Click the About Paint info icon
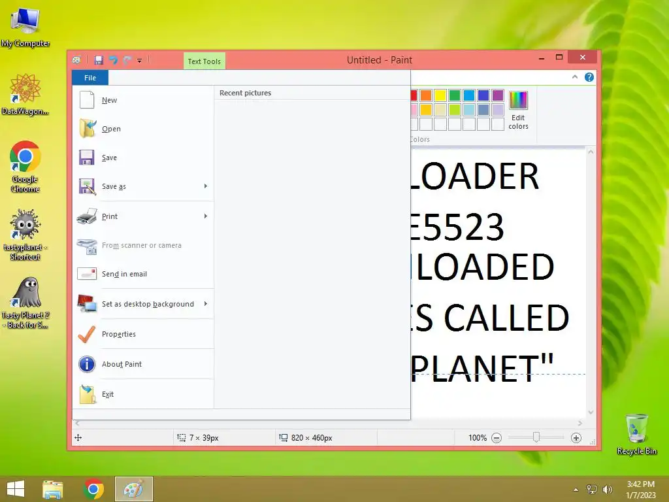This screenshot has height=502, width=669. [x=87, y=364]
